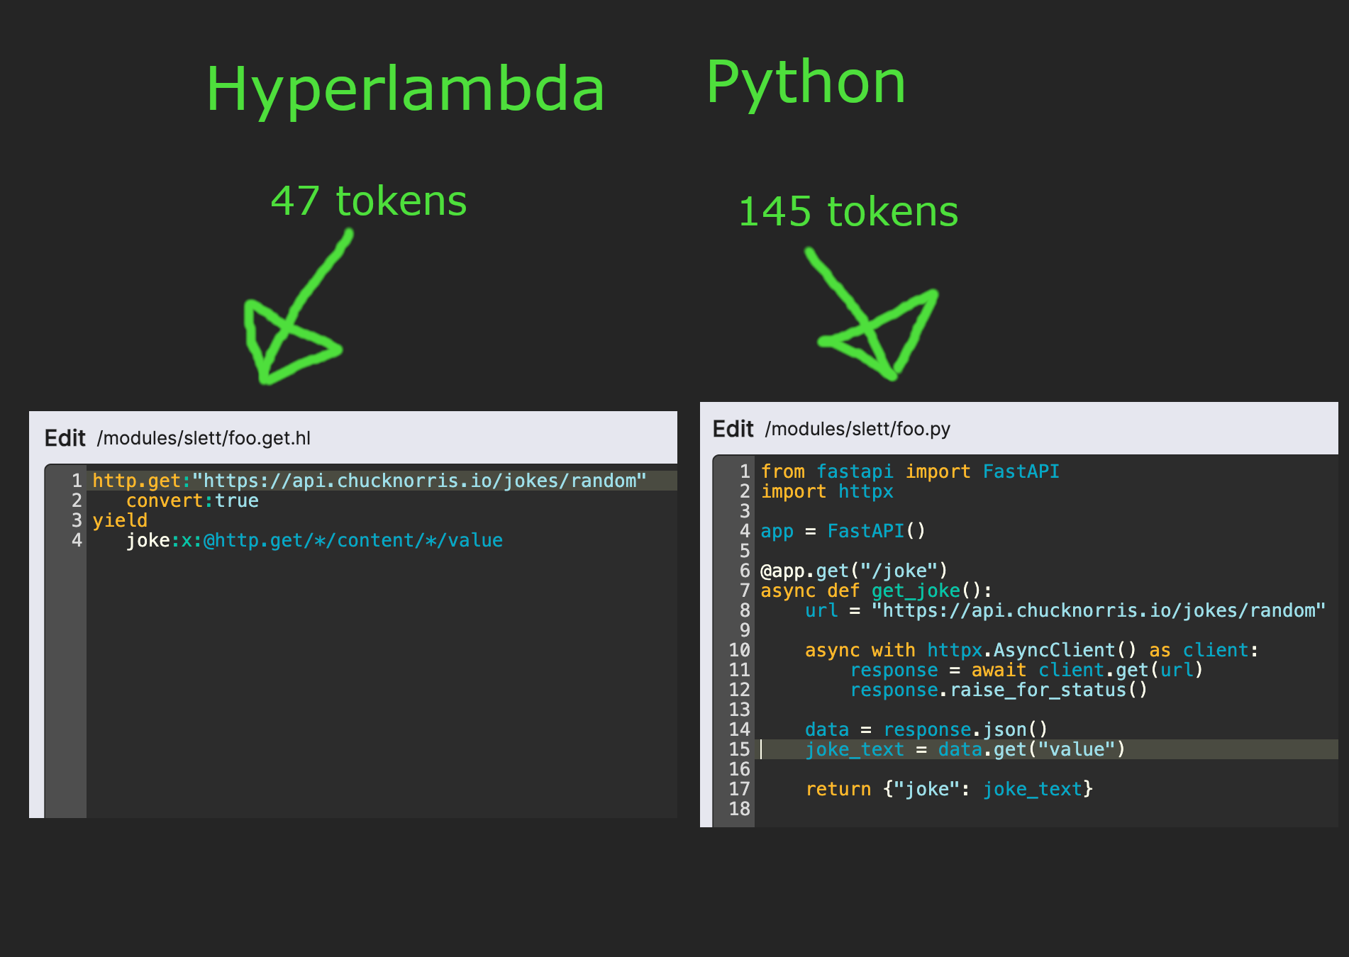Click the Hyperlambda heading text
Image resolution: width=1349 pixels, height=957 pixels.
click(x=405, y=88)
